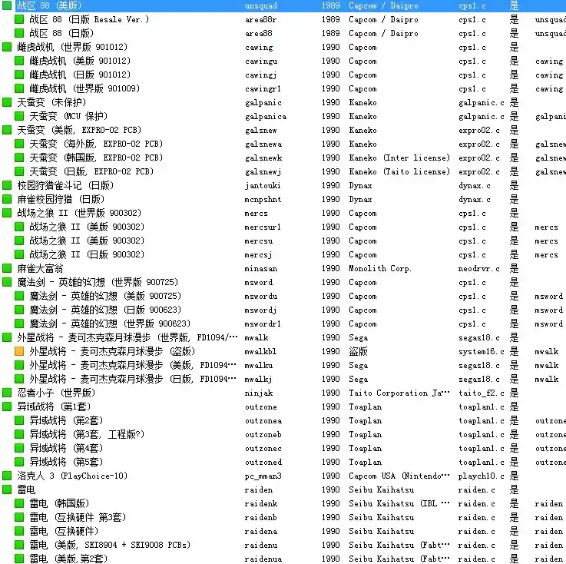This screenshot has height=564, width=566.
Task: Click icon for 魔法剑 (日版 900623)
Action: click(x=19, y=310)
